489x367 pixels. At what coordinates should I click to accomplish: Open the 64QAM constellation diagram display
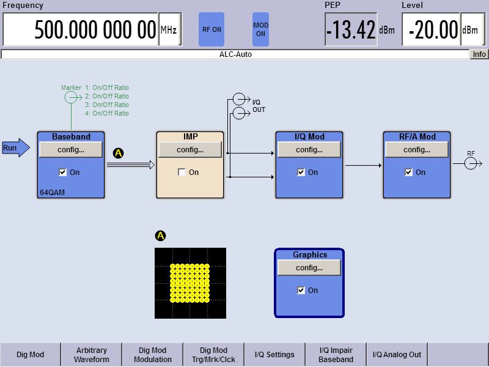pyautogui.click(x=190, y=283)
